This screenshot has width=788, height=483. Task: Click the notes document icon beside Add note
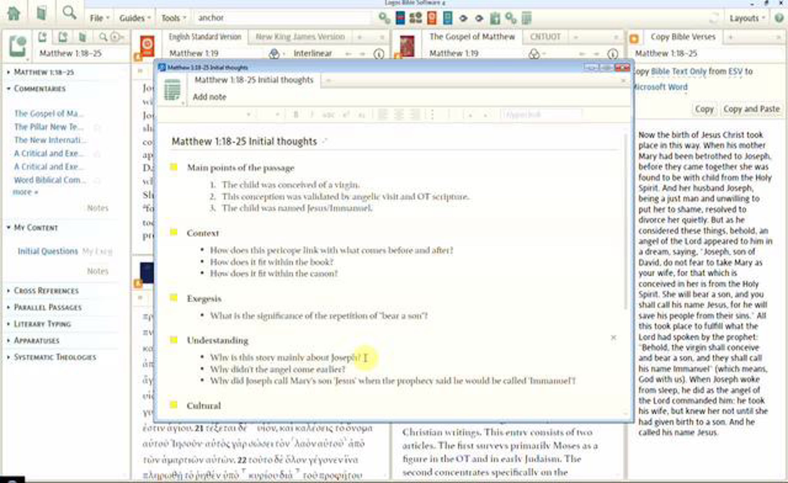[172, 90]
